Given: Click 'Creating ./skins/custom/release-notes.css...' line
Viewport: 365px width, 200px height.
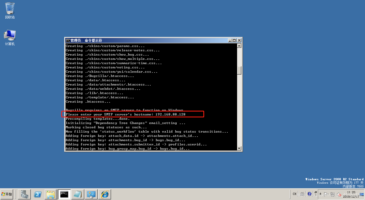Looking at the screenshot, I should 113,50.
